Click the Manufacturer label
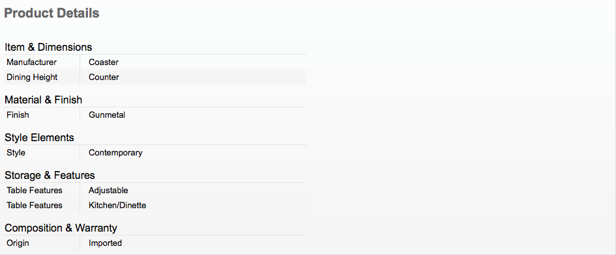 (x=31, y=62)
